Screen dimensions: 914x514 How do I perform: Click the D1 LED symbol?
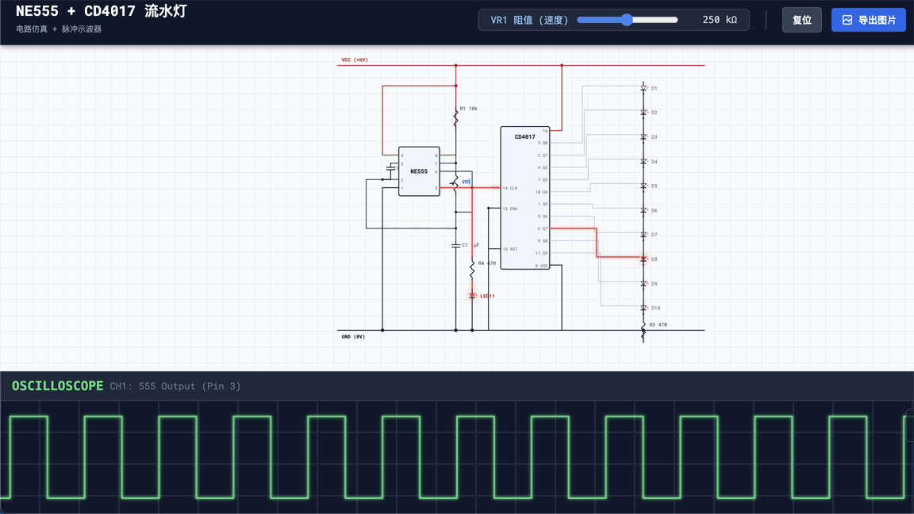[643, 88]
